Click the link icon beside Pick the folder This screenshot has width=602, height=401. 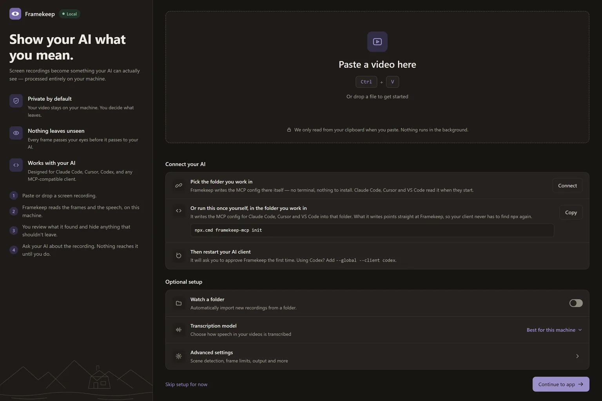tap(179, 185)
